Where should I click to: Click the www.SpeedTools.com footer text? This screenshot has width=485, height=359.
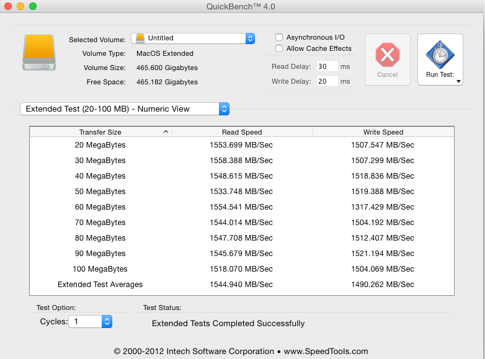[x=326, y=352]
